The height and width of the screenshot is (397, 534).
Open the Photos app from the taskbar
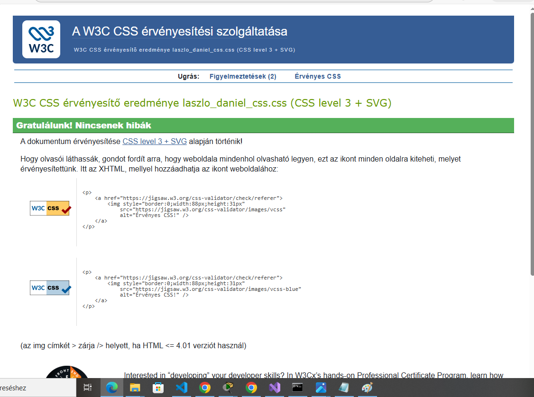321,388
